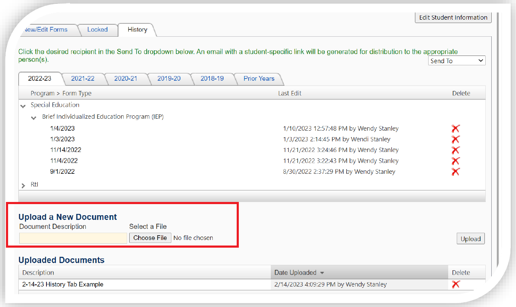The image size is (516, 307).
Task: Delete the 1/4/2023 IEP form
Action: coord(455,129)
